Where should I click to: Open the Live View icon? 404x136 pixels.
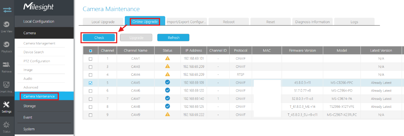coord(7,24)
